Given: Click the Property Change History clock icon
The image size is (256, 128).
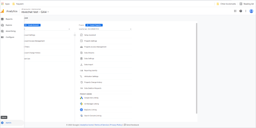Looking at the screenshot, I should 81,82.
